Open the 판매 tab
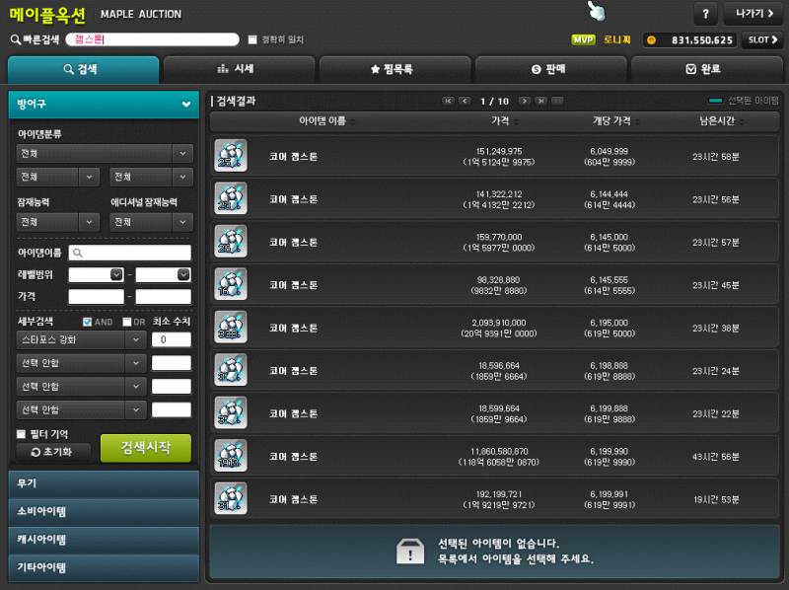Viewport: 789px width, 590px height. 551,69
